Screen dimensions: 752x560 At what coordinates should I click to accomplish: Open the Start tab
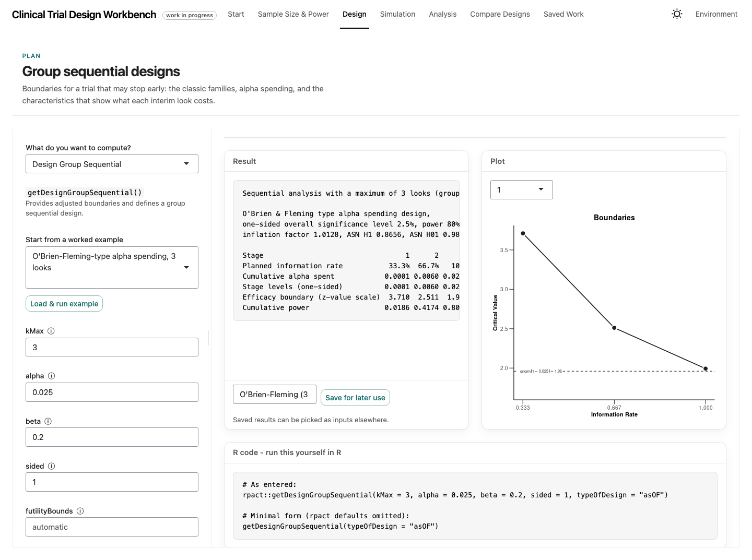coord(236,14)
